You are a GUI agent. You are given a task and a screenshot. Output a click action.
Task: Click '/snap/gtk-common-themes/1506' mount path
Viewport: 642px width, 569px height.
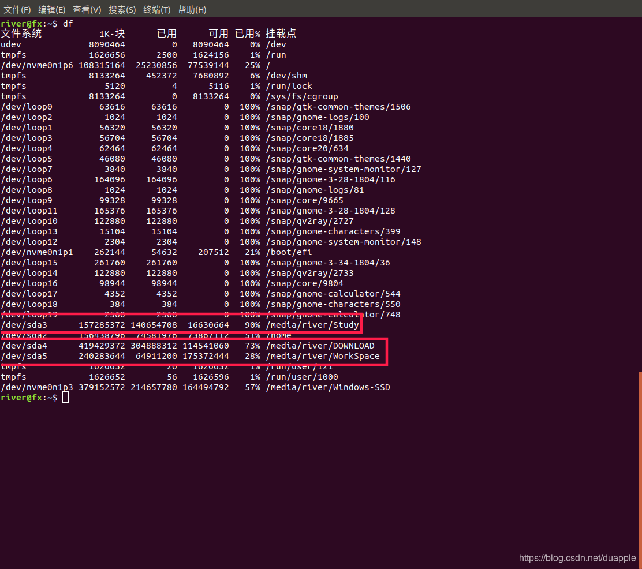[338, 107]
